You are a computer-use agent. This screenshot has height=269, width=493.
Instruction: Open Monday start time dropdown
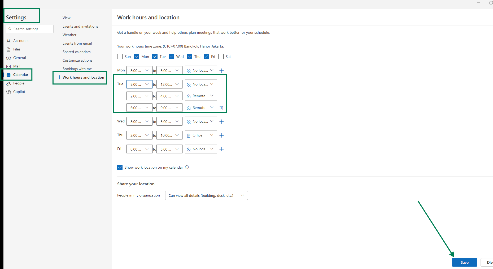(x=139, y=71)
